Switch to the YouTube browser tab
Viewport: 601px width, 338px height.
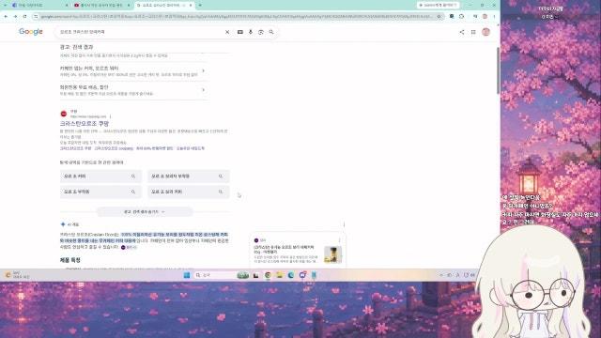pos(100,6)
